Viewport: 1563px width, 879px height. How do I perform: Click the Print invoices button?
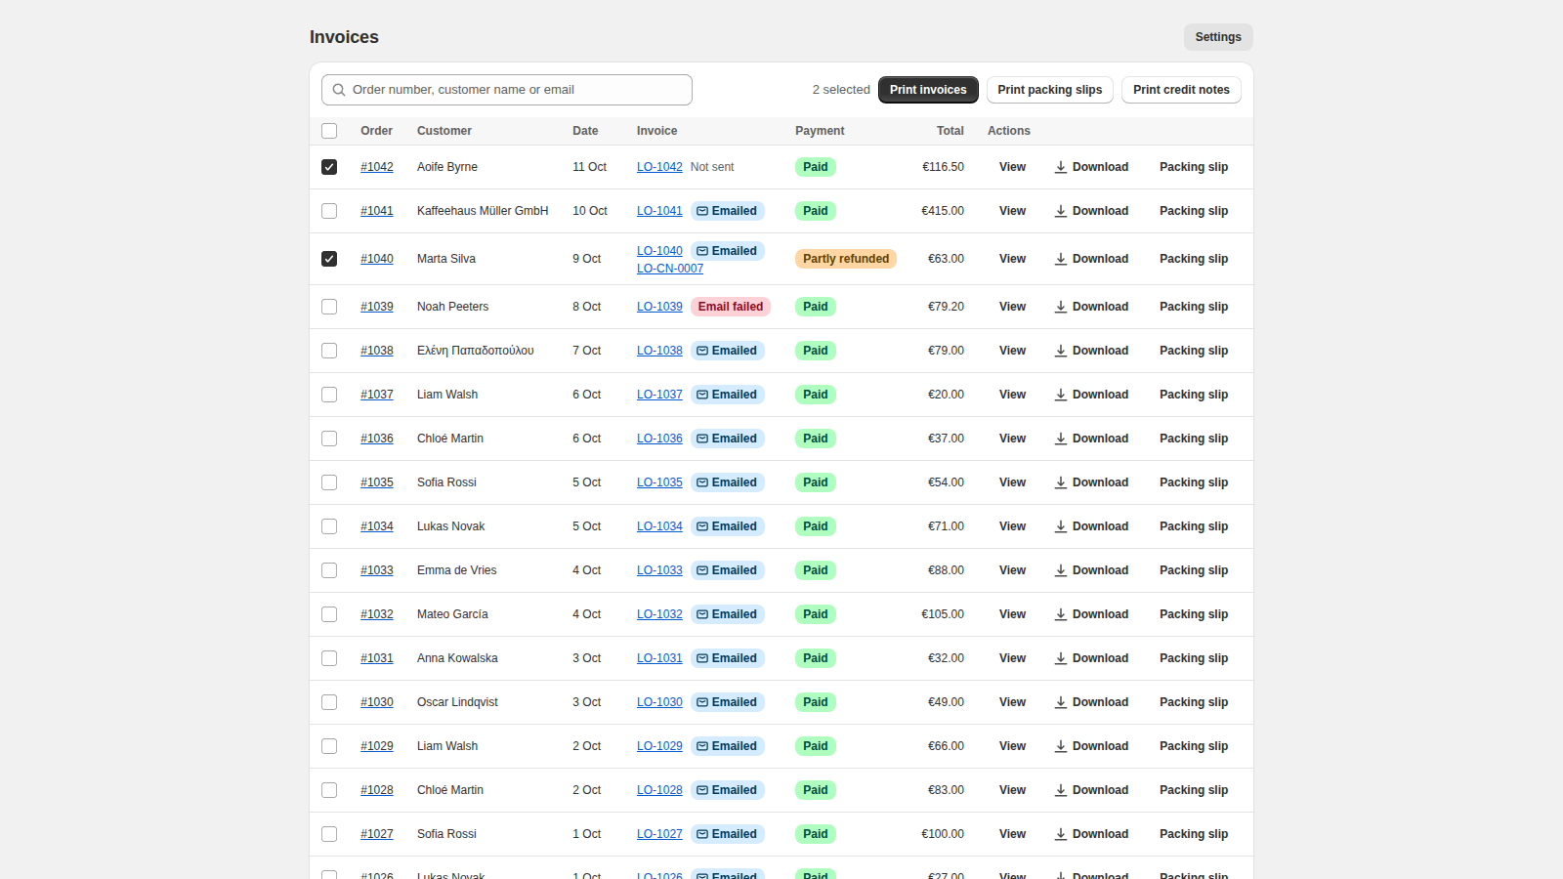(928, 90)
